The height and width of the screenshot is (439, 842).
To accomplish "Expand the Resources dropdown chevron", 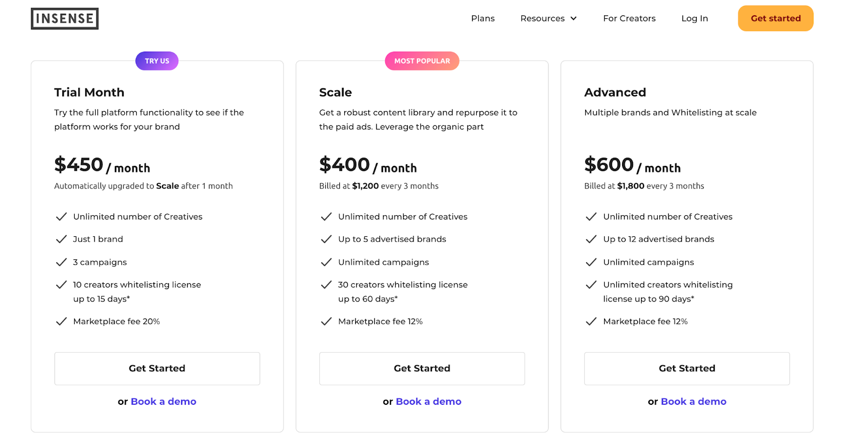I will point(574,18).
